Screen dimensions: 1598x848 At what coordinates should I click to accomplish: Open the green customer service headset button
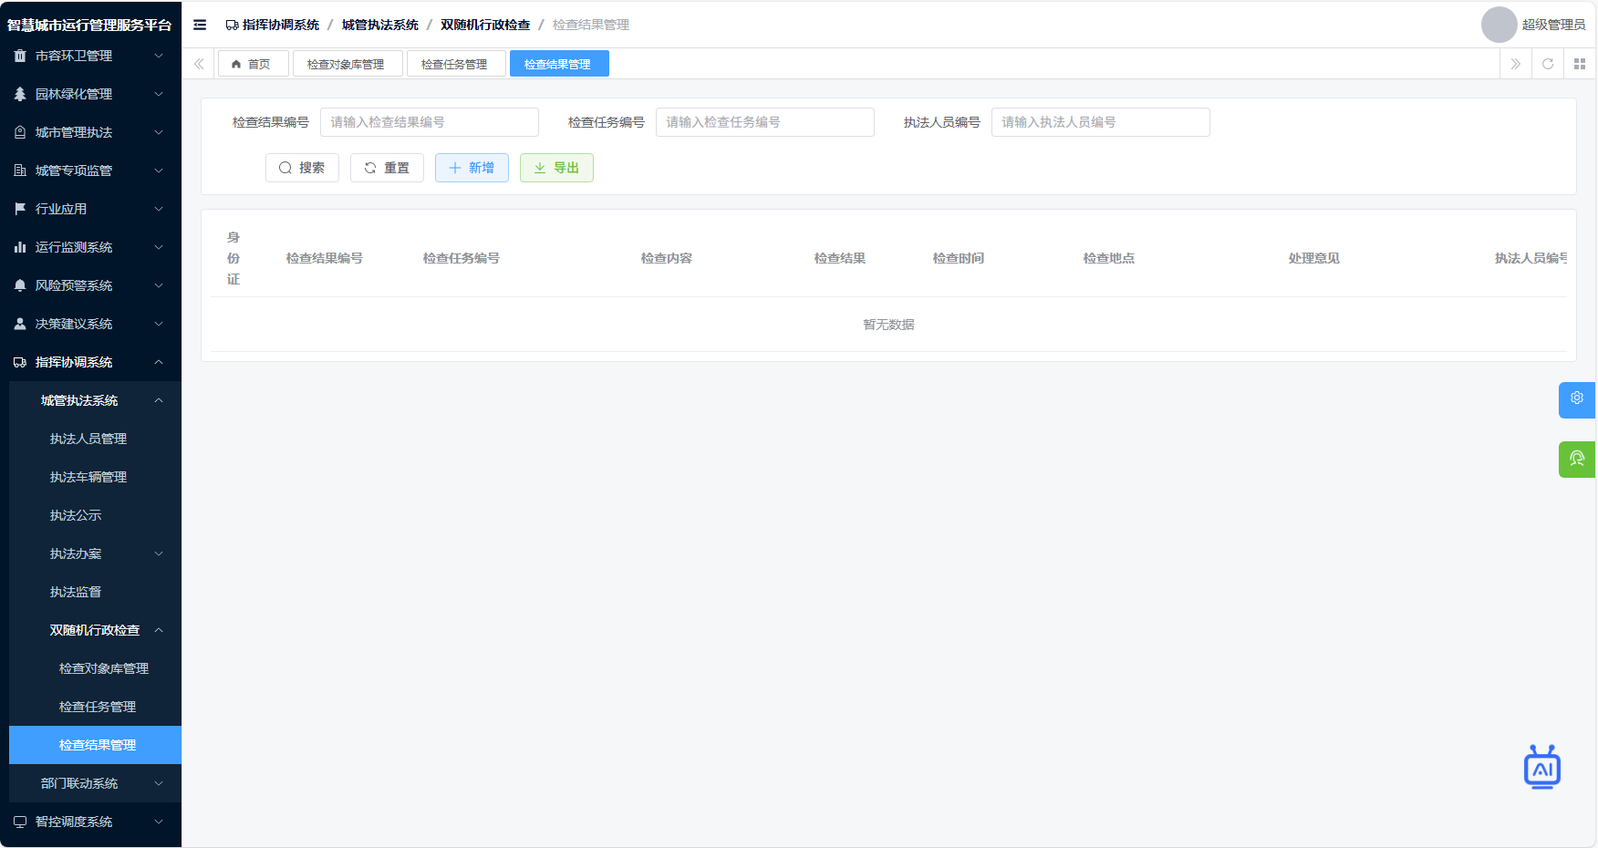click(x=1577, y=459)
